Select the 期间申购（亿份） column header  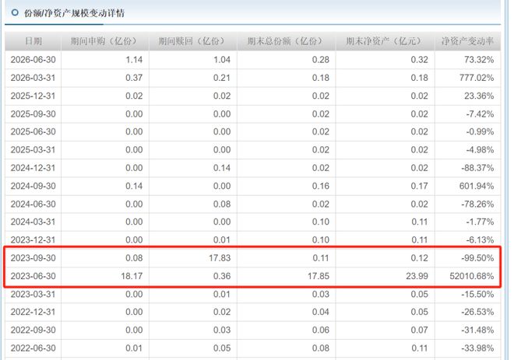(x=105, y=41)
